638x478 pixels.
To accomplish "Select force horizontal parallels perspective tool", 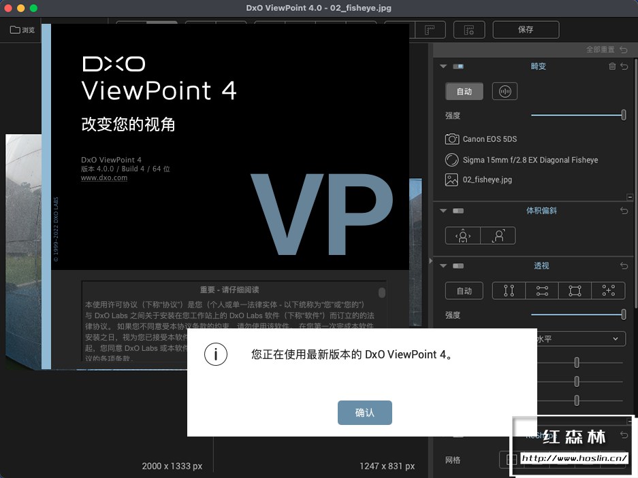I will [x=542, y=290].
